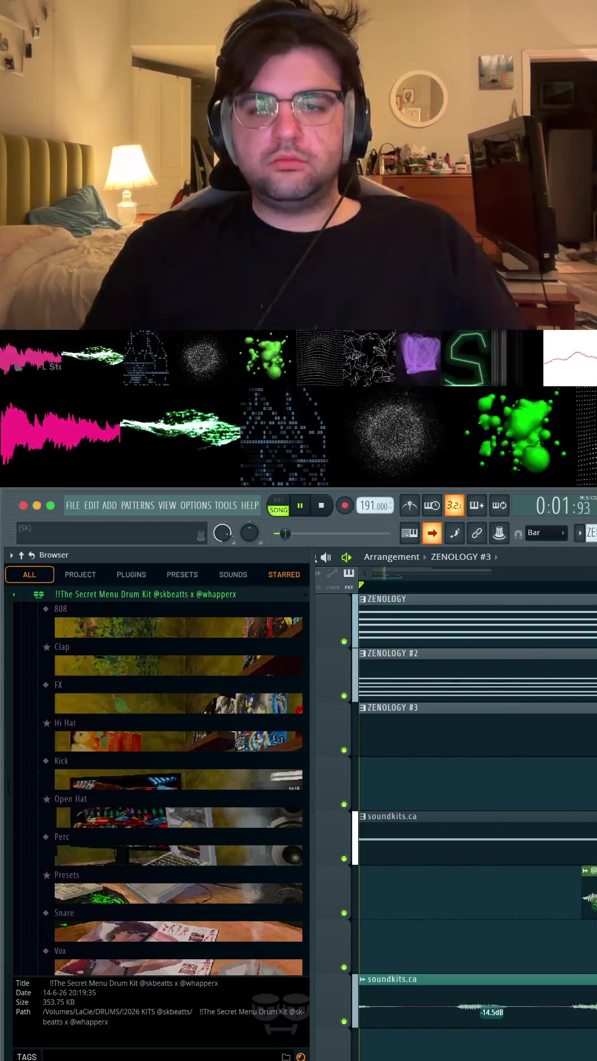Select the PRESETS browser tab
597x1061 pixels.
click(x=182, y=575)
